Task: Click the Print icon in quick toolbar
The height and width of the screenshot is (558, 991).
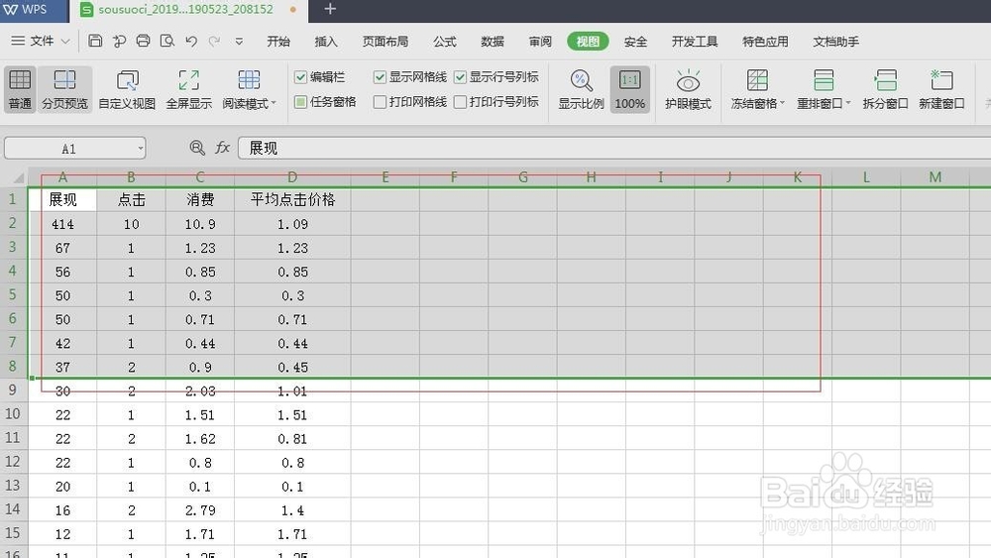Action: [143, 41]
